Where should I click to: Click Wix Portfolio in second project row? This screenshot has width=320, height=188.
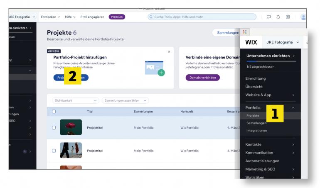click(x=190, y=151)
